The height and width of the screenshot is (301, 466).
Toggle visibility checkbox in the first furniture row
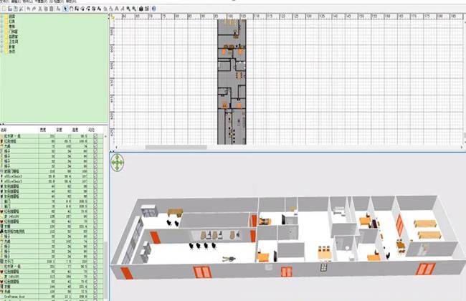95,136
